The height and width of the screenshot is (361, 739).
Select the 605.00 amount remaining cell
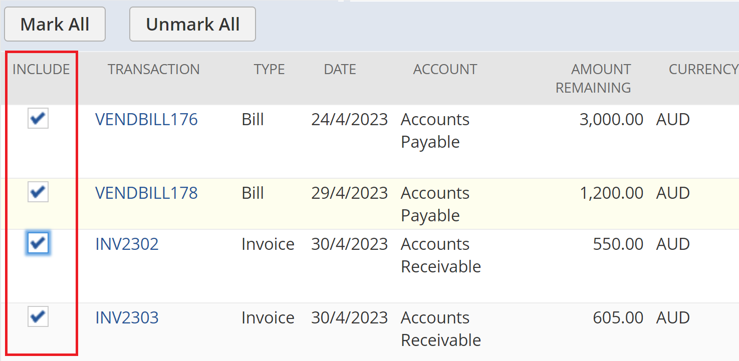618,317
